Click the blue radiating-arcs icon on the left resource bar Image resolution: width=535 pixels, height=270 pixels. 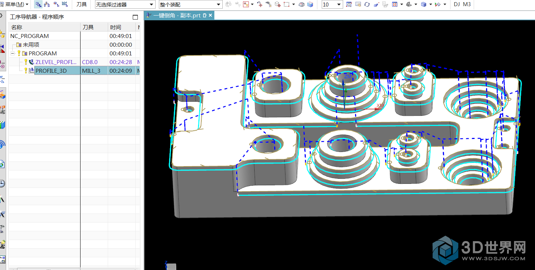2,145
